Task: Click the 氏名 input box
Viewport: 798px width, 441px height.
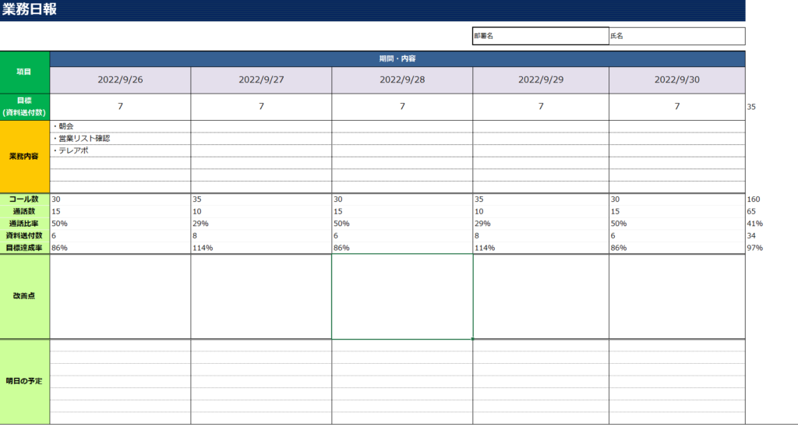Action: click(x=676, y=36)
